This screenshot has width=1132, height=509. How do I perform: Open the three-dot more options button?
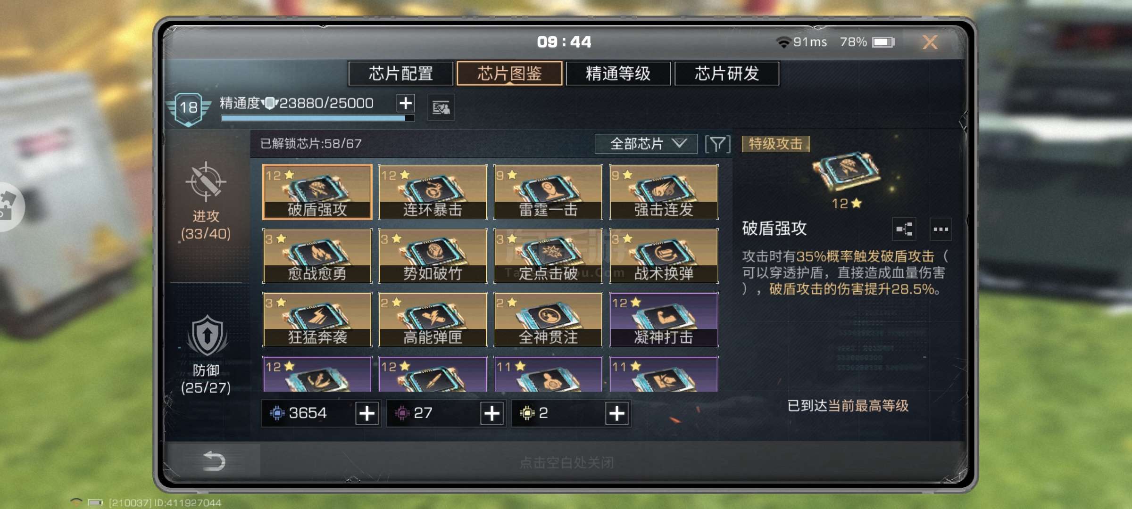click(941, 230)
